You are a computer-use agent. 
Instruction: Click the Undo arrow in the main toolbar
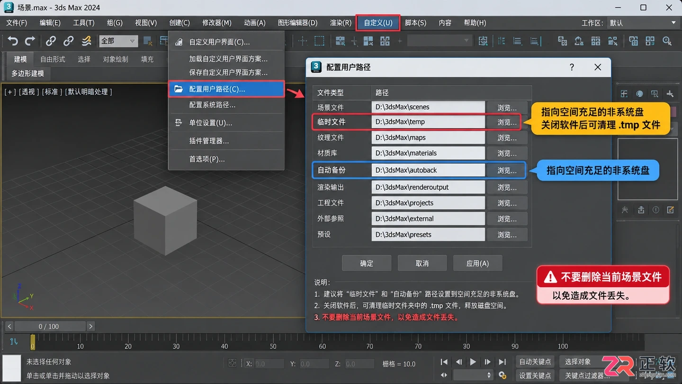(13, 41)
